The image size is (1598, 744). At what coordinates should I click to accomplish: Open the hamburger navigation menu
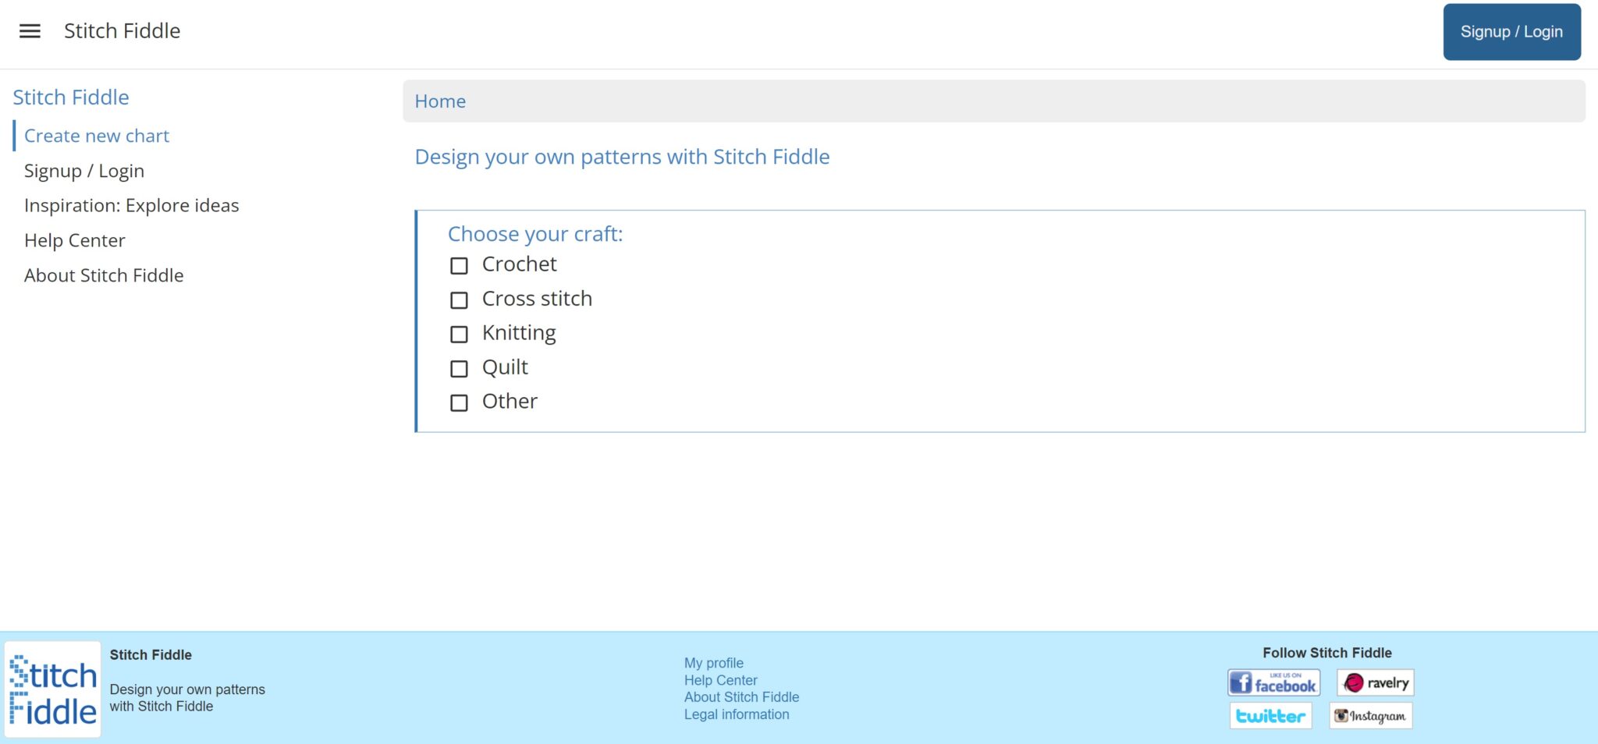(29, 30)
